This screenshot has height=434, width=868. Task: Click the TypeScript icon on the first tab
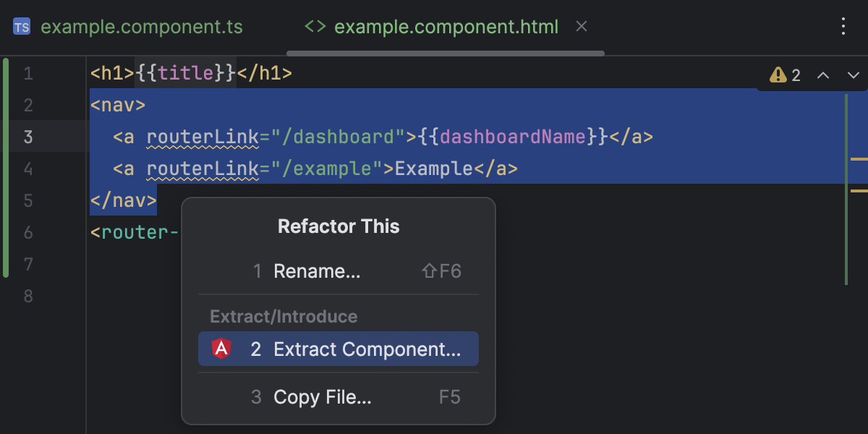(x=22, y=26)
